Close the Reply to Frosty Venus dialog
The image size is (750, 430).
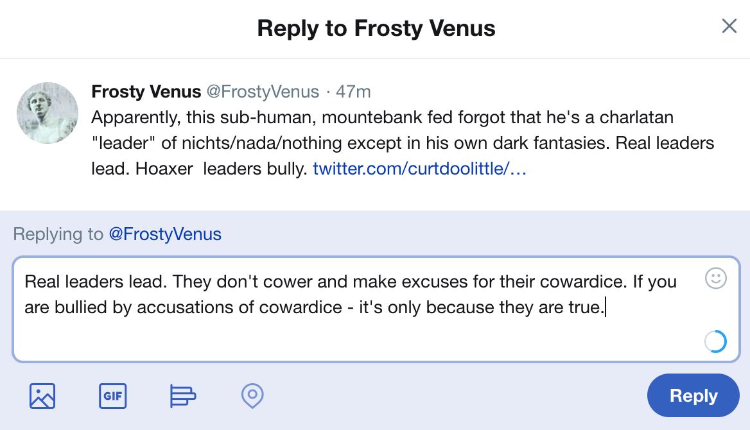click(729, 26)
